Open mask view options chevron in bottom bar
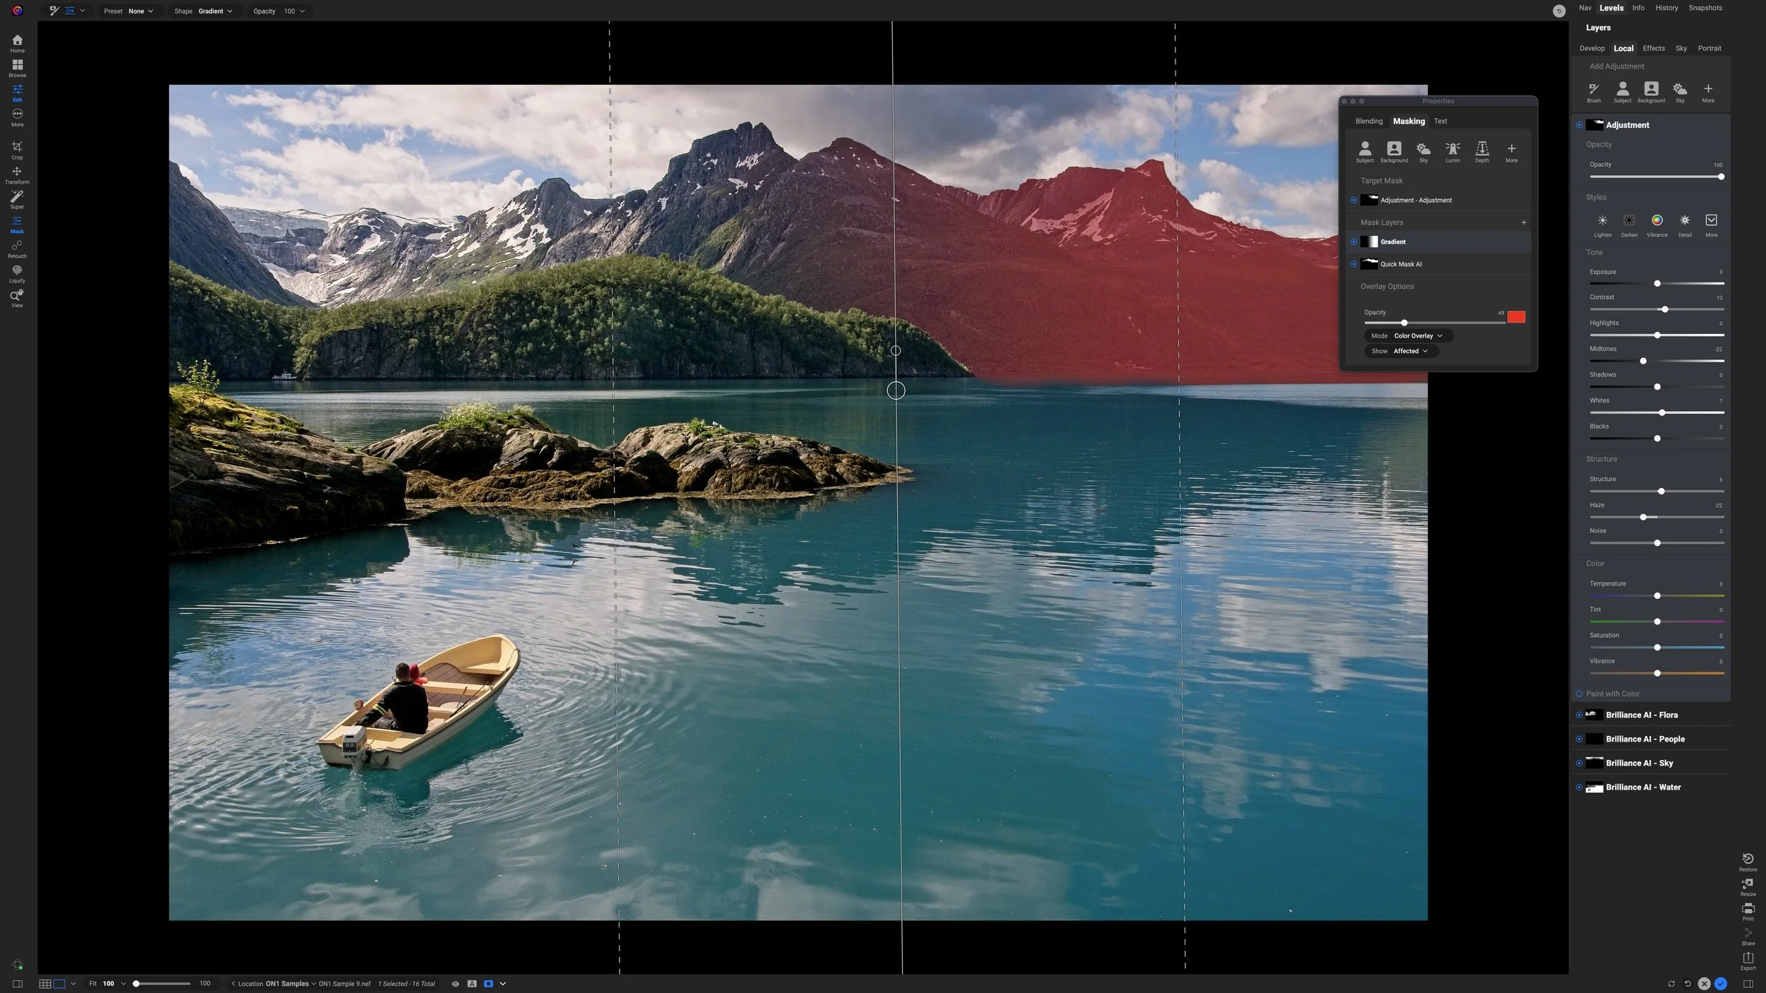1766x993 pixels. 503,984
